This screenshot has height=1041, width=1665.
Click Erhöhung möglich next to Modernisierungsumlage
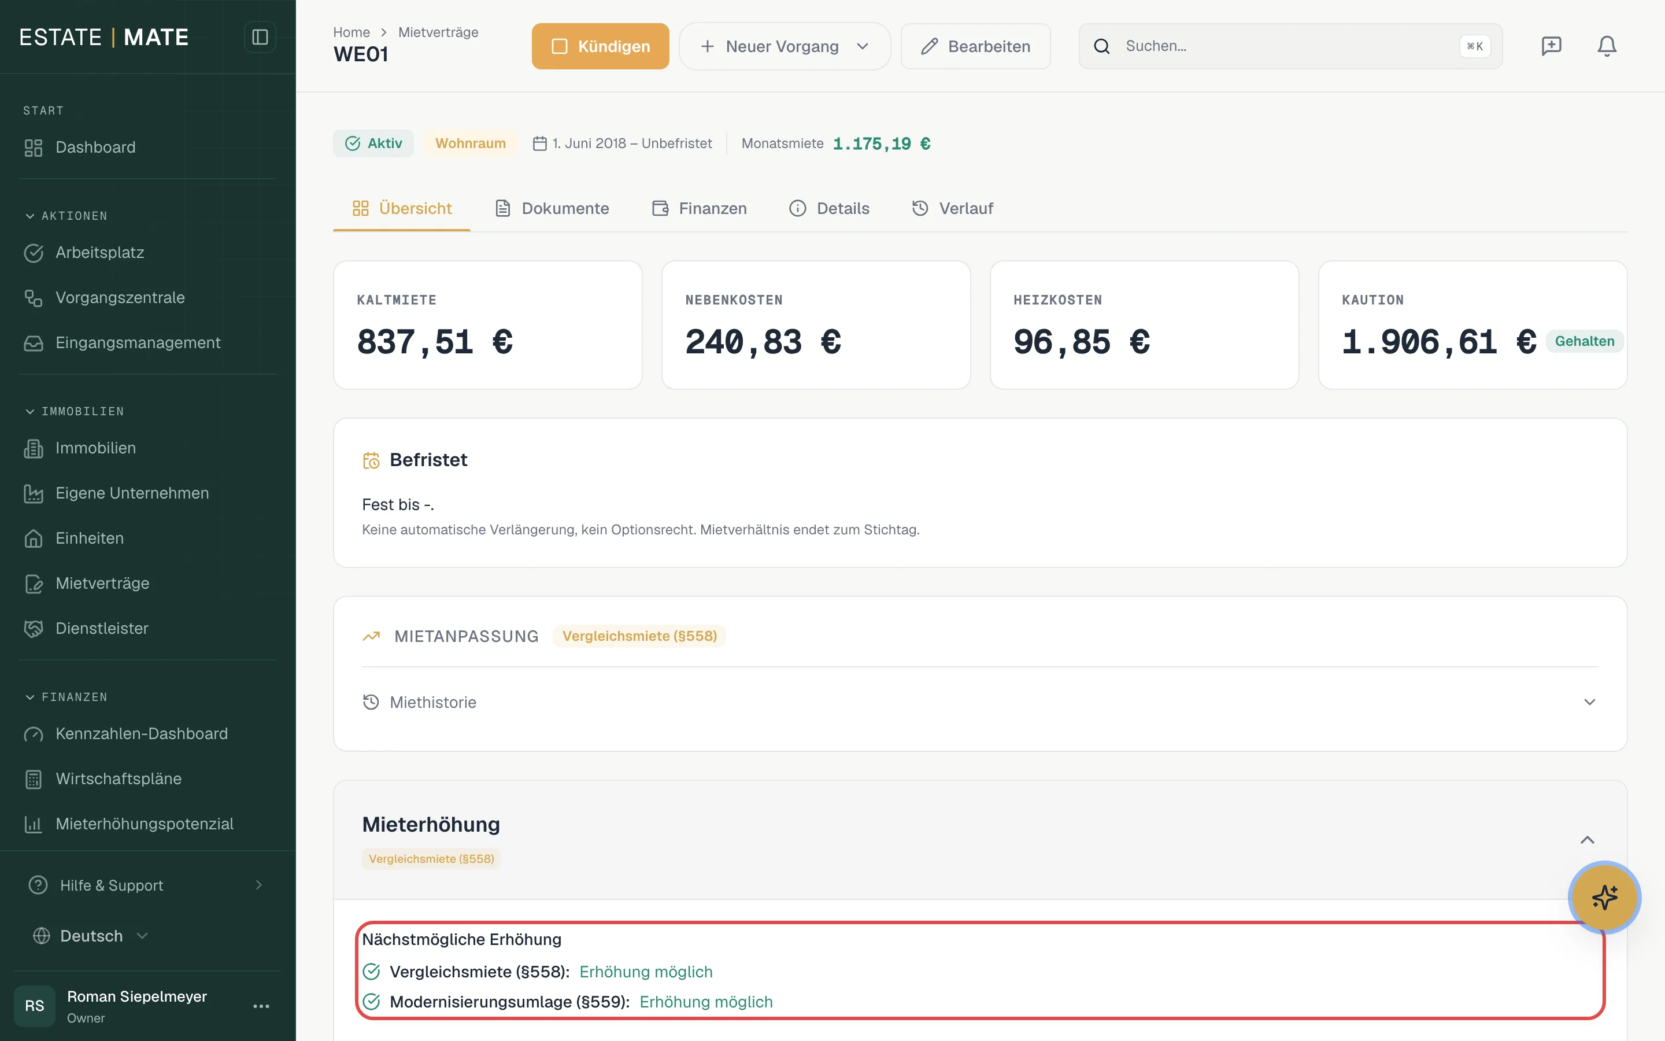[706, 1002]
